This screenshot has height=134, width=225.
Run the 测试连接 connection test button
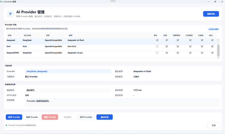[104, 117]
